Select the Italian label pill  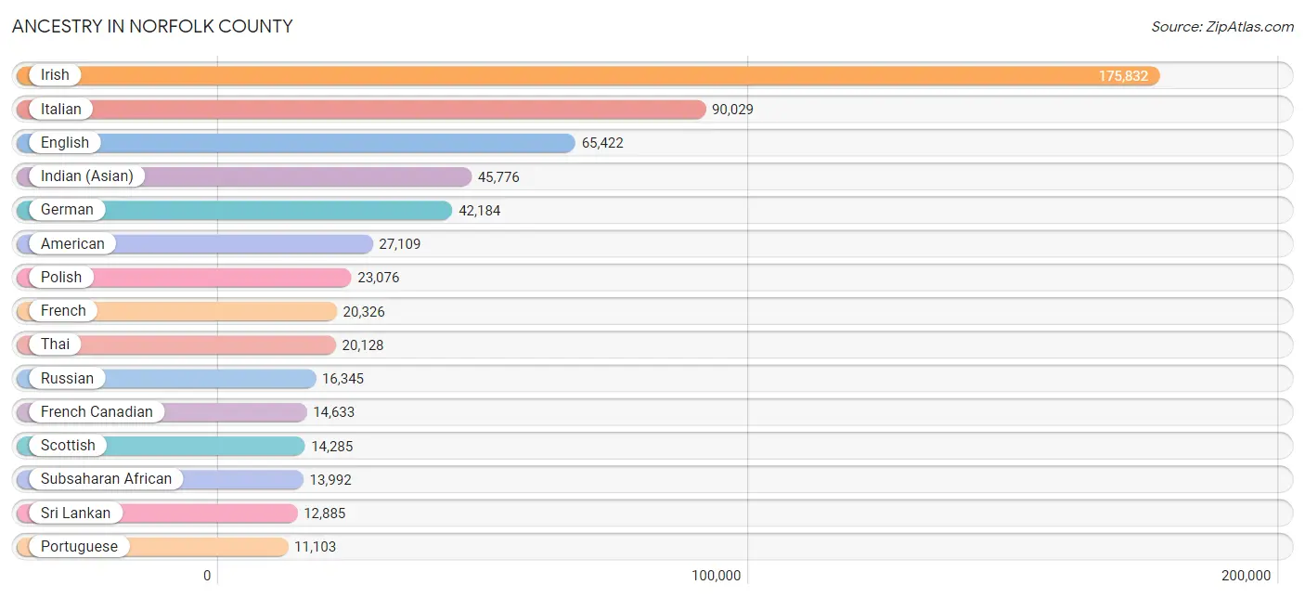click(61, 109)
